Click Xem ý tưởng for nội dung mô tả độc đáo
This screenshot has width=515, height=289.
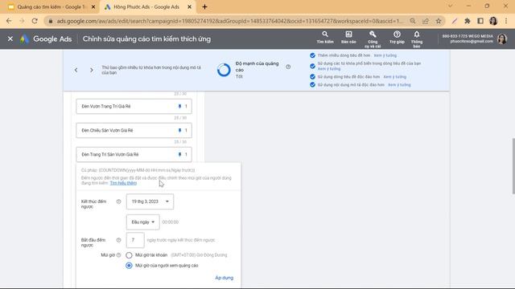(x=399, y=85)
